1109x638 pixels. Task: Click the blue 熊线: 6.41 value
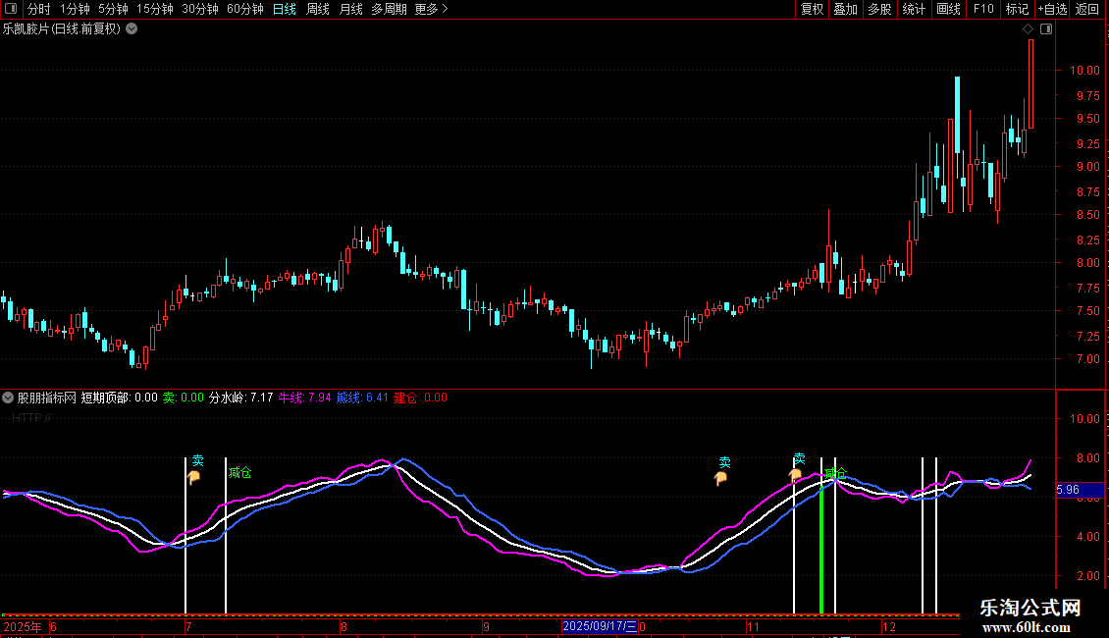point(362,398)
